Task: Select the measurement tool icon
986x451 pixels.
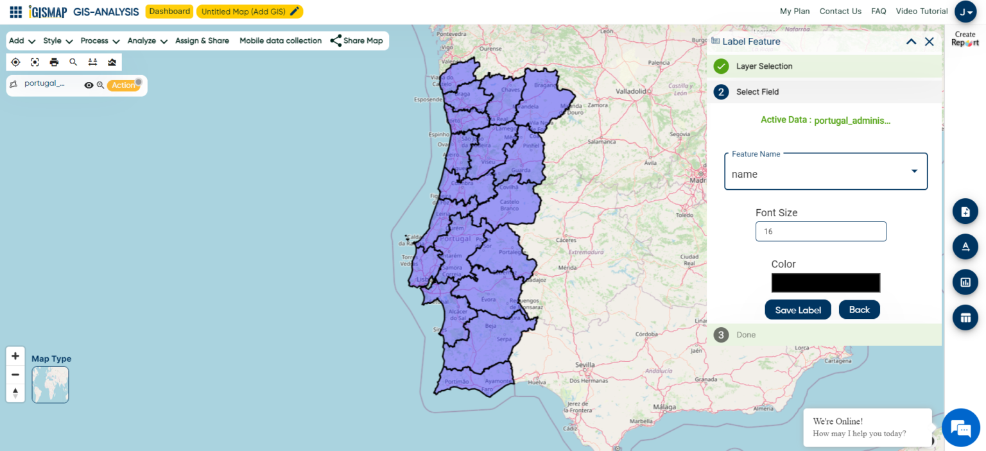Action: pos(92,62)
